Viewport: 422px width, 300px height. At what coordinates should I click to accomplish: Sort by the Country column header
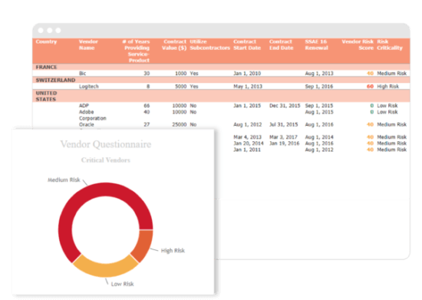(46, 41)
